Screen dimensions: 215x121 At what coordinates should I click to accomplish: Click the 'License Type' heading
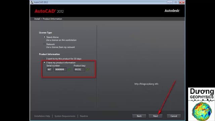[45, 33]
